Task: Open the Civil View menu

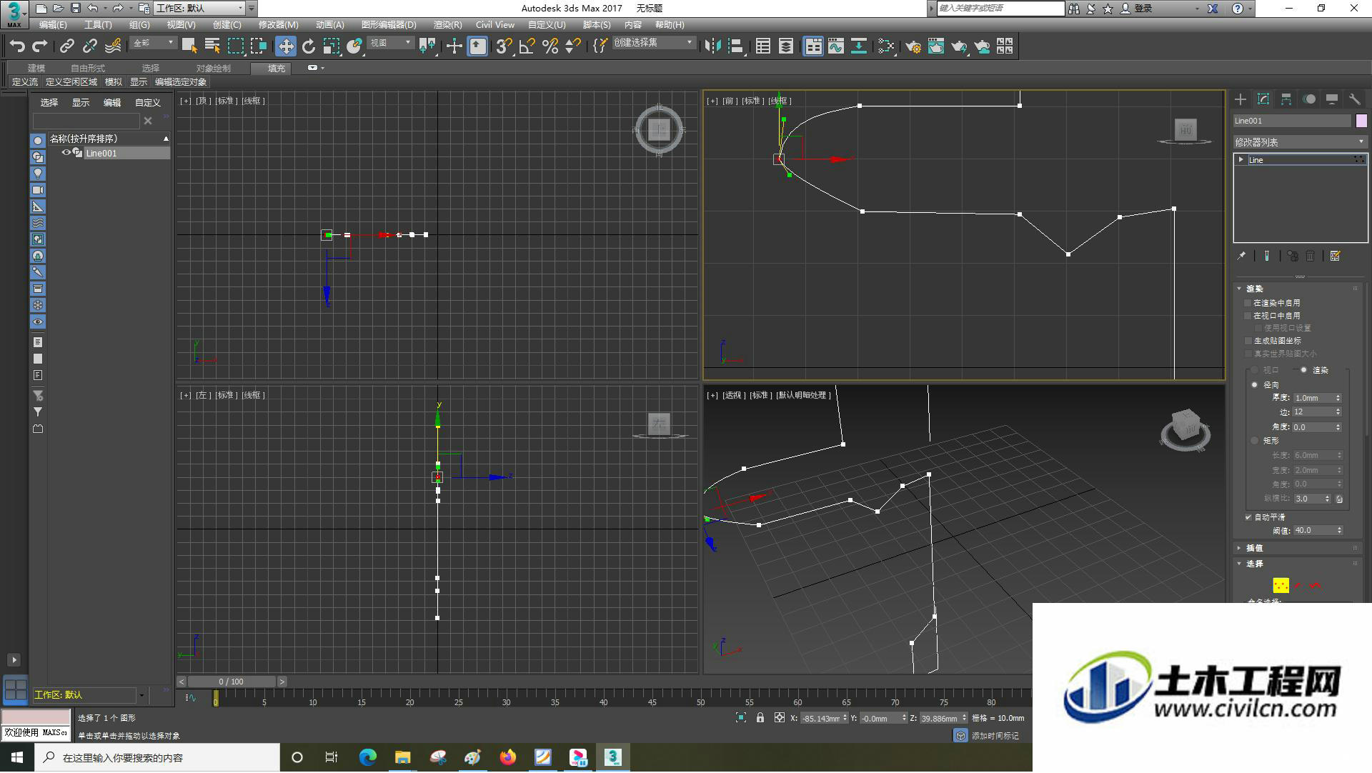Action: click(495, 25)
